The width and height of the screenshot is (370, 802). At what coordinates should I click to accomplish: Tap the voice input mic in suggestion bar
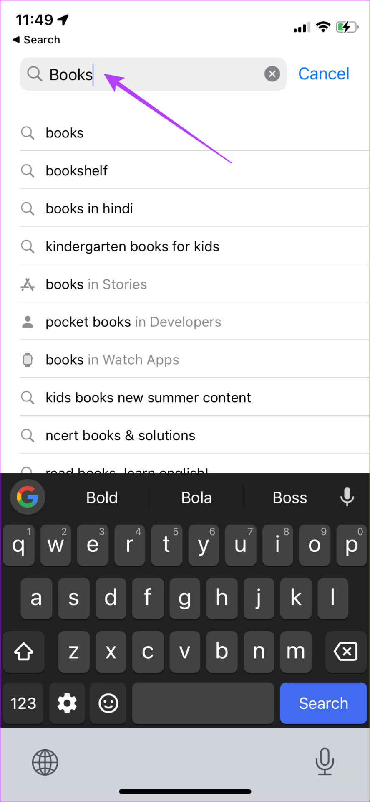pos(347,497)
